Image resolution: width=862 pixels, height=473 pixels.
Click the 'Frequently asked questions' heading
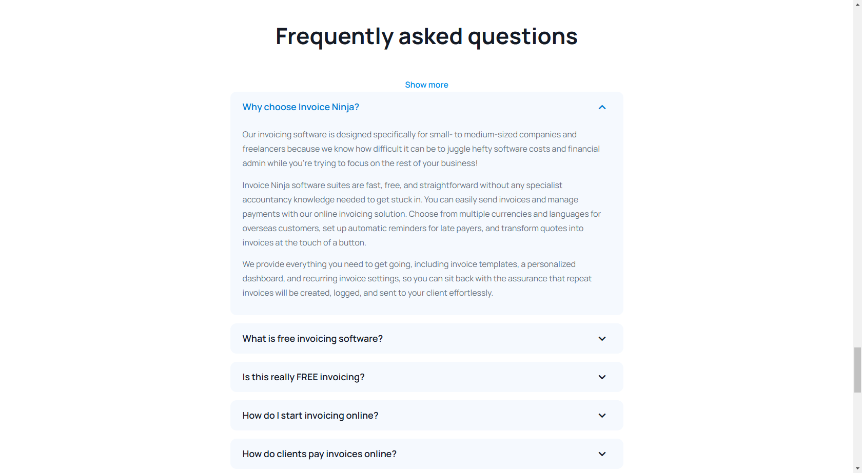pos(426,36)
